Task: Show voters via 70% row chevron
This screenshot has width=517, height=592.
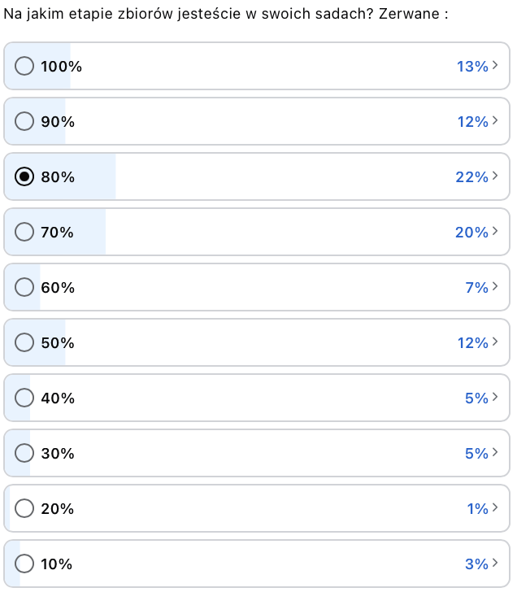Action: 495,232
